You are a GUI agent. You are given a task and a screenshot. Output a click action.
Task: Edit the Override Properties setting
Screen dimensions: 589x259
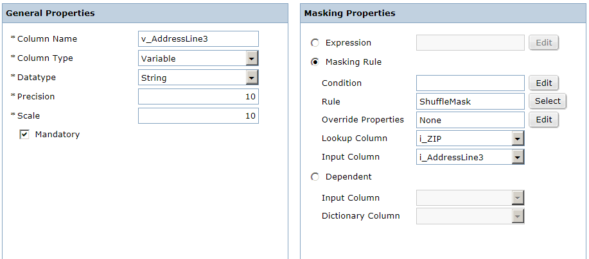pyautogui.click(x=543, y=120)
